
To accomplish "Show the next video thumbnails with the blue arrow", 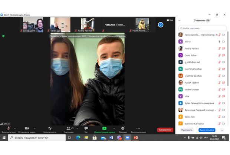I will pyautogui.click(x=161, y=25).
